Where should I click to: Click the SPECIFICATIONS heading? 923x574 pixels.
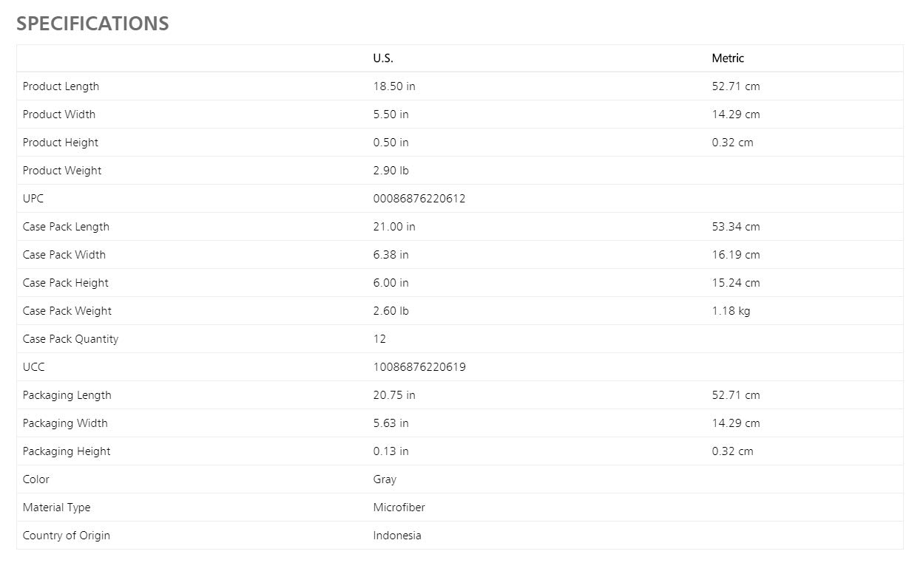92,24
